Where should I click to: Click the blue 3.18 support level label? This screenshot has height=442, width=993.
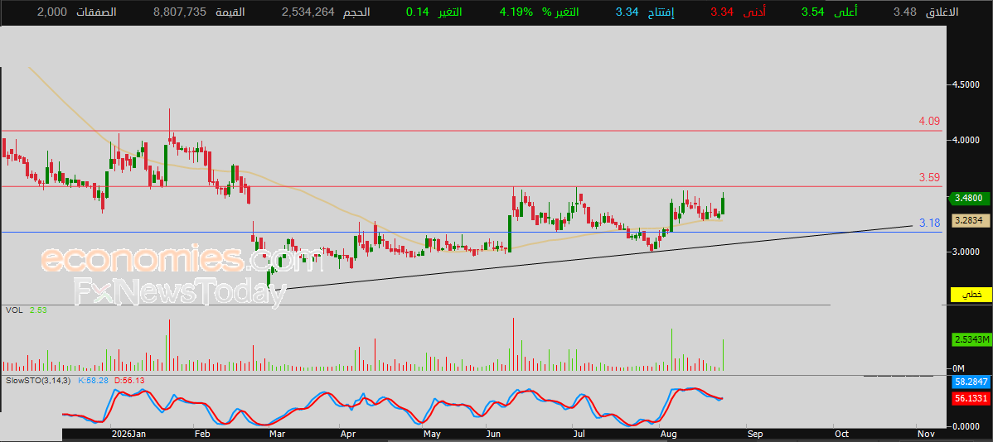[x=929, y=223]
